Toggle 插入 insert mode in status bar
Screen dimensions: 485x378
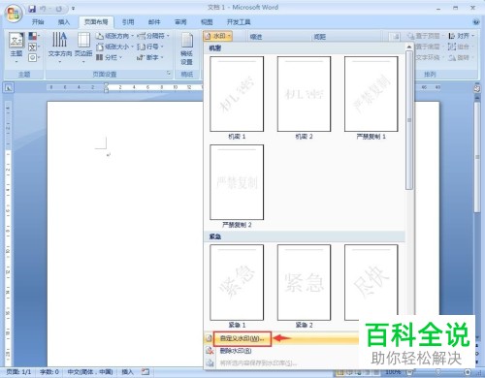127,372
